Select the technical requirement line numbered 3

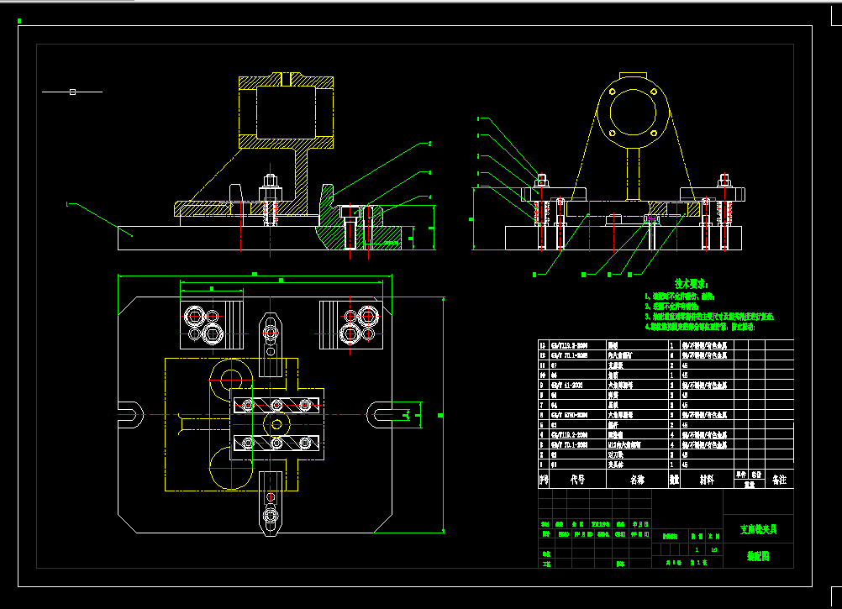709,317
